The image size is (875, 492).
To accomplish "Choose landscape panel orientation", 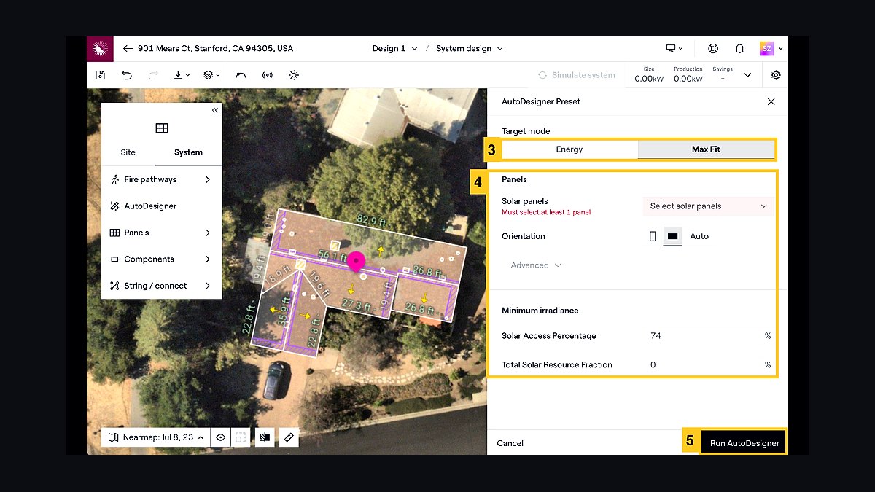I will pos(673,236).
